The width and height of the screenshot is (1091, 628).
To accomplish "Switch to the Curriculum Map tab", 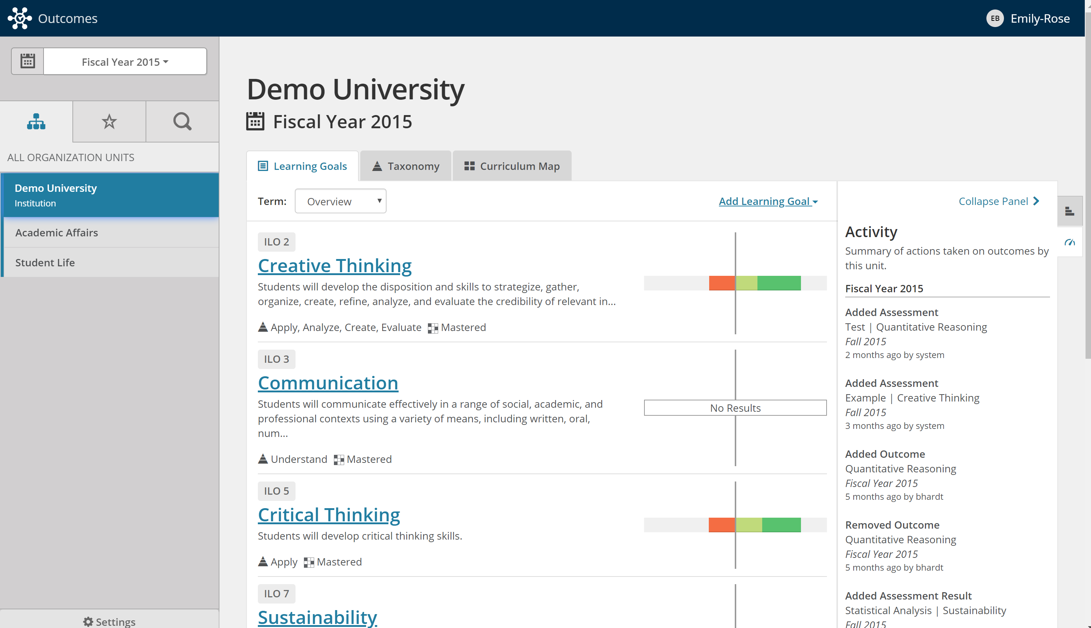I will [x=512, y=166].
